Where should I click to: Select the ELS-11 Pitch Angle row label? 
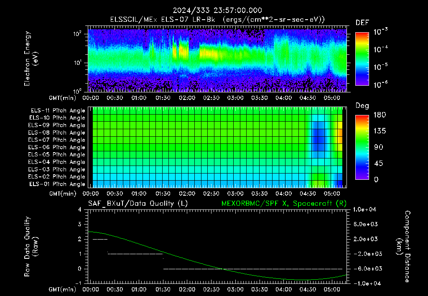coord(58,111)
